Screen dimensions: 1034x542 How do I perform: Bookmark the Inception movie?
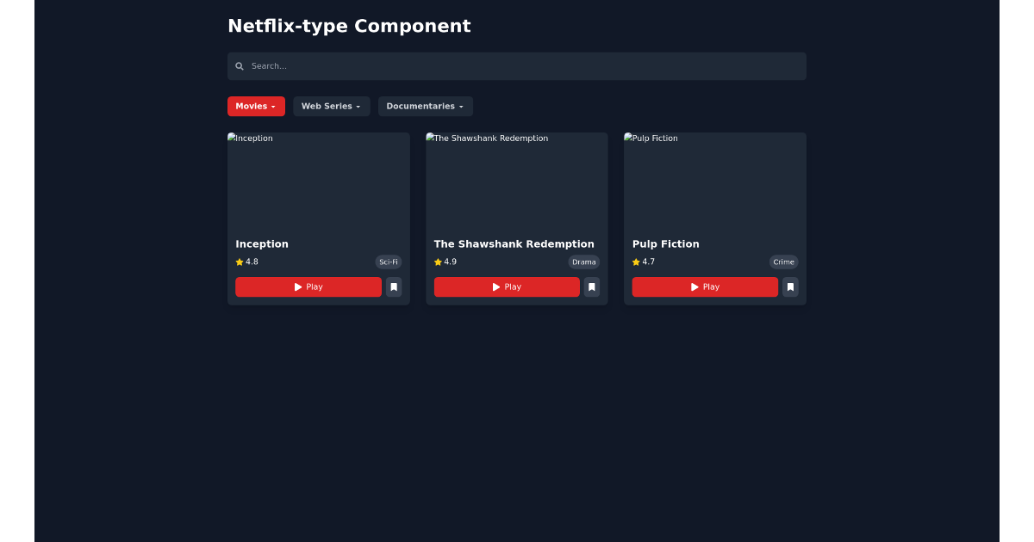(x=394, y=286)
